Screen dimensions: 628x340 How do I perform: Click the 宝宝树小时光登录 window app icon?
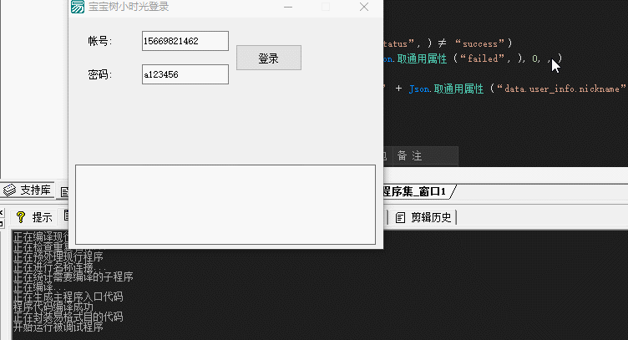[x=77, y=8]
